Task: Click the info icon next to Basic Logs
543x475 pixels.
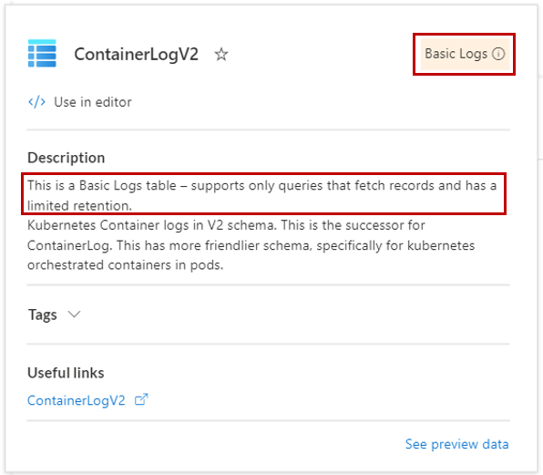Action: [498, 54]
